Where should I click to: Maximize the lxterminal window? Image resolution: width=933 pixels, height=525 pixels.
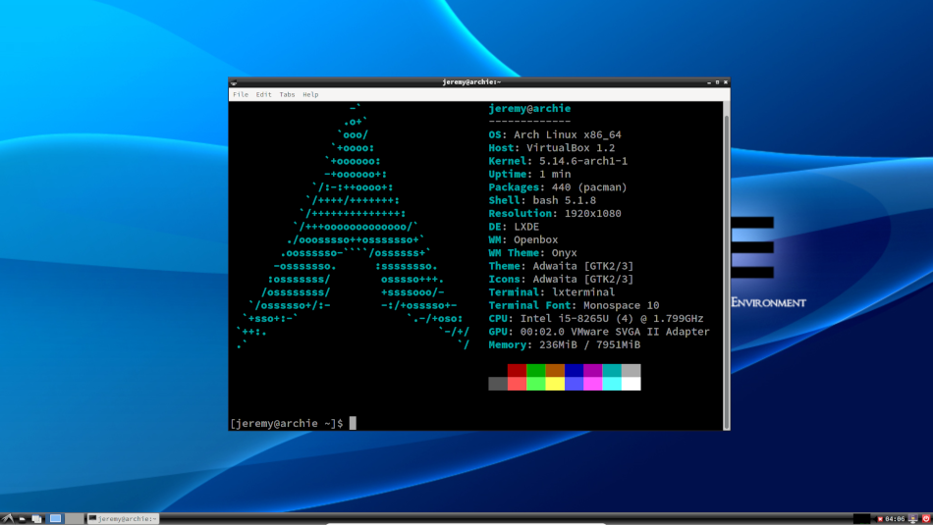[x=717, y=82]
